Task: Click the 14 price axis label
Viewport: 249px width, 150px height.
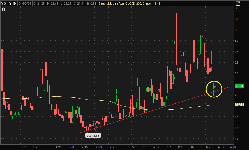Action: pos(237,128)
